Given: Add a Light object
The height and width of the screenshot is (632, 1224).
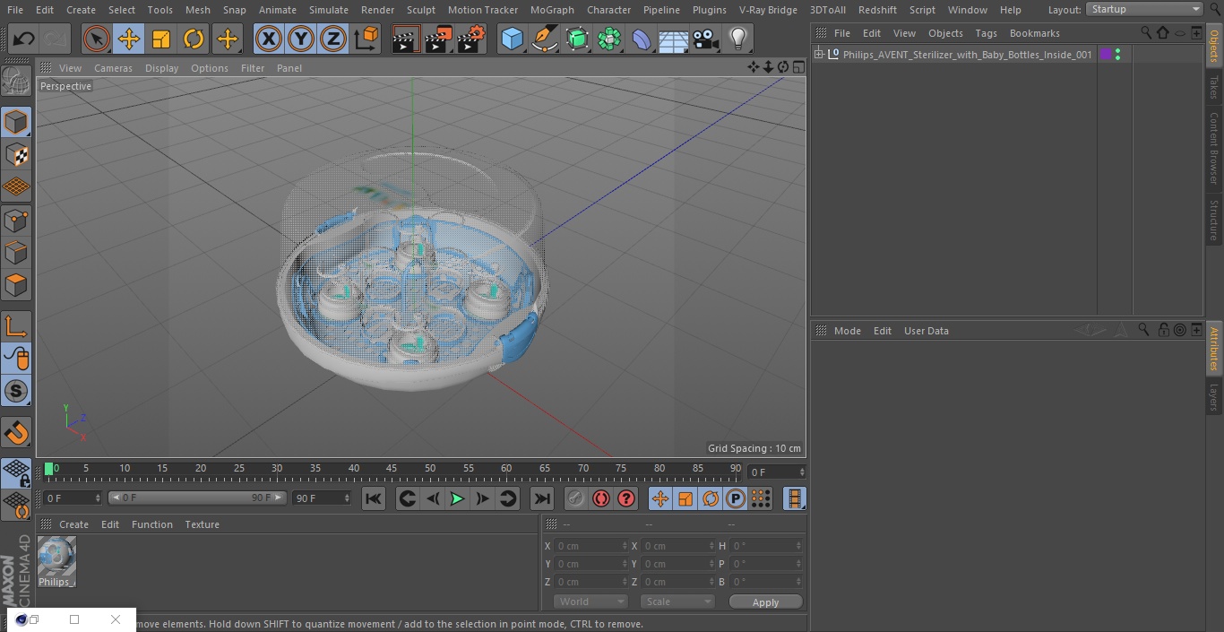Looking at the screenshot, I should point(737,39).
